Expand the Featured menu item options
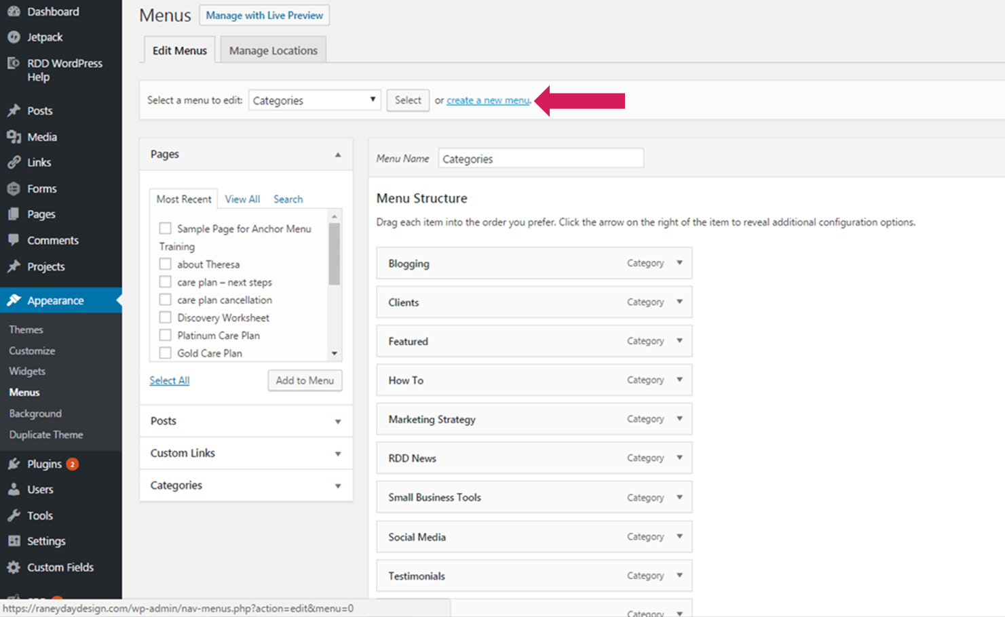This screenshot has height=617, width=1005. pos(679,341)
